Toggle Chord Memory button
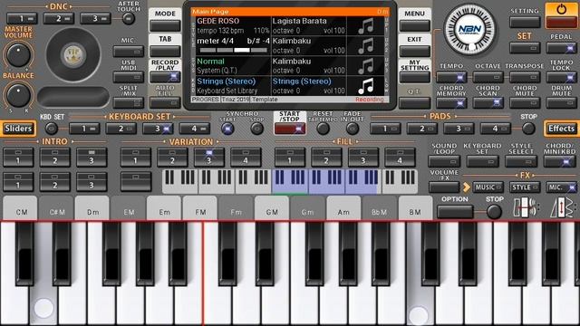 [x=451, y=102]
